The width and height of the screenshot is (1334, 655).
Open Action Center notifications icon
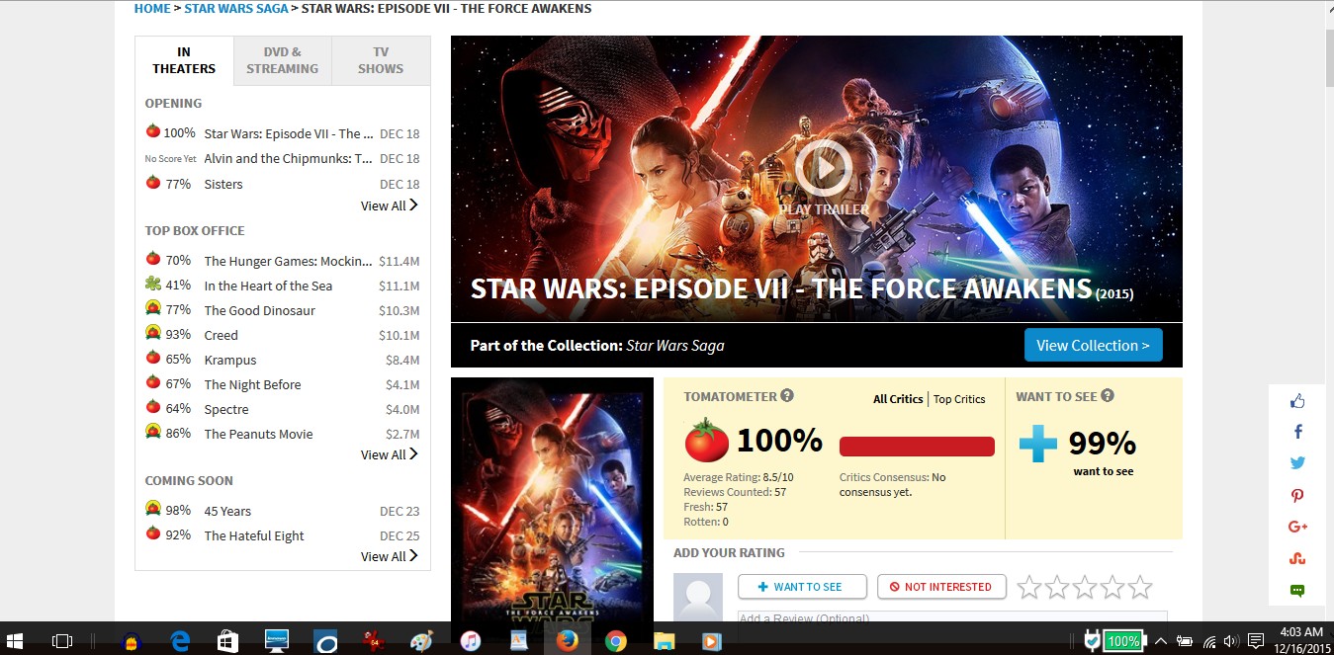point(1256,641)
